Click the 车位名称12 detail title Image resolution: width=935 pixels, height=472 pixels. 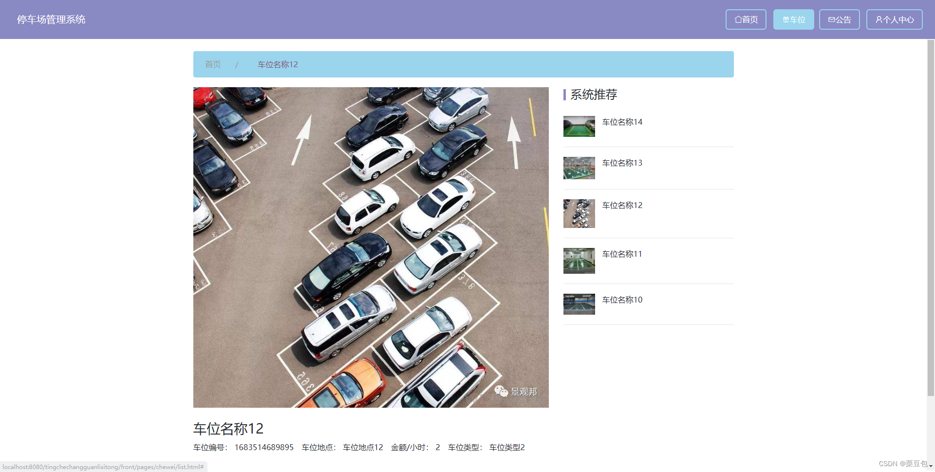click(x=228, y=429)
